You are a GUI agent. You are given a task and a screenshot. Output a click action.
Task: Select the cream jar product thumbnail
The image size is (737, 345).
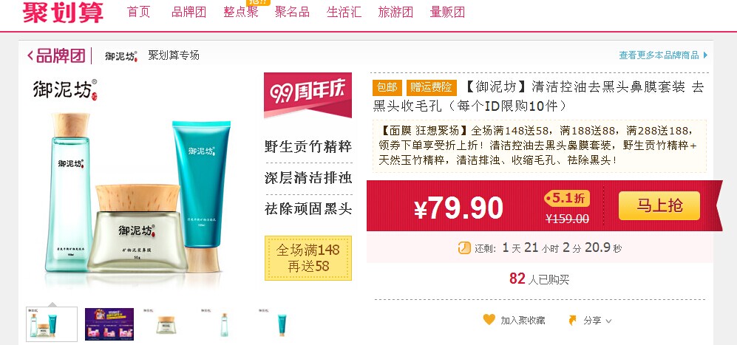[166, 324]
